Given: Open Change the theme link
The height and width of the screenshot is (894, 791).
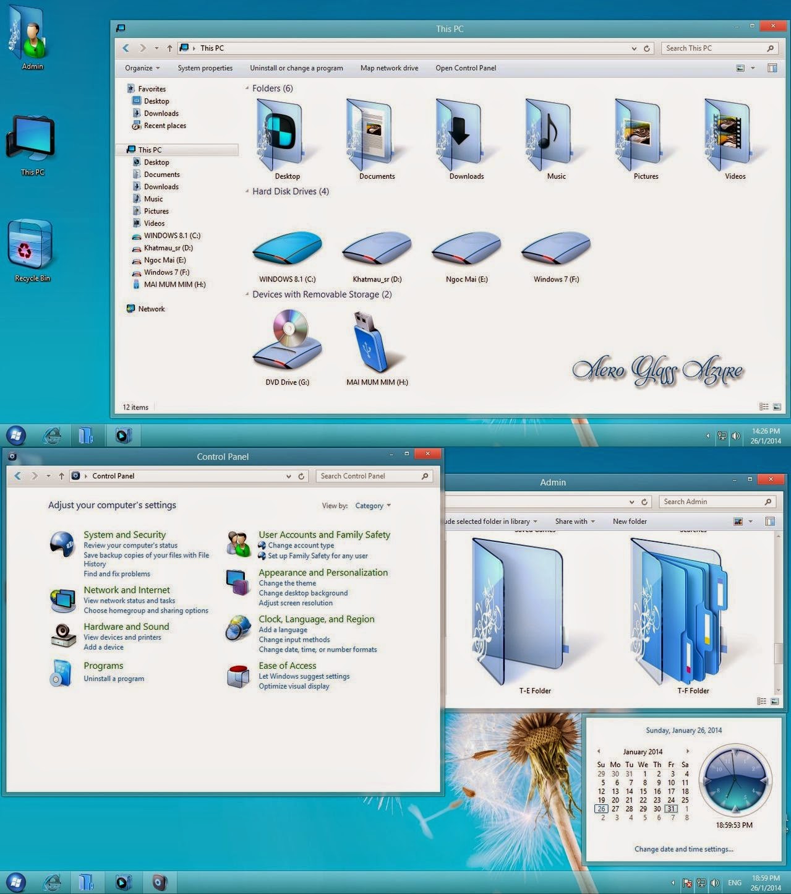Looking at the screenshot, I should pos(287,583).
